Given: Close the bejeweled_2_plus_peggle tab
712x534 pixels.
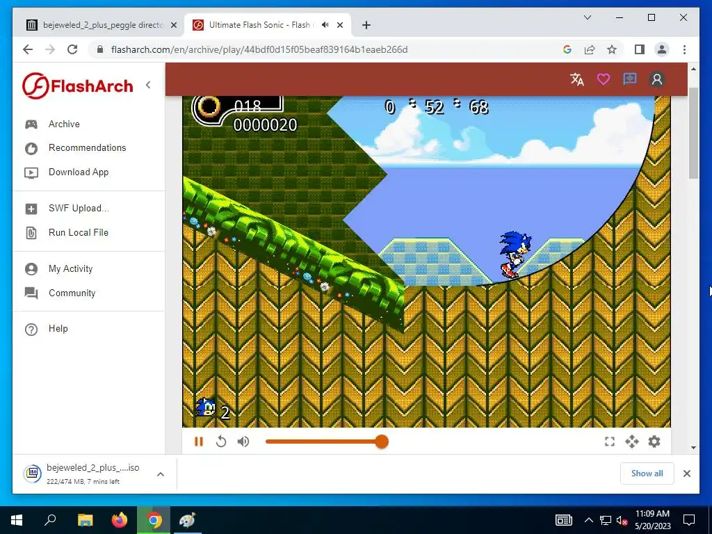Looking at the screenshot, I should coord(174,26).
